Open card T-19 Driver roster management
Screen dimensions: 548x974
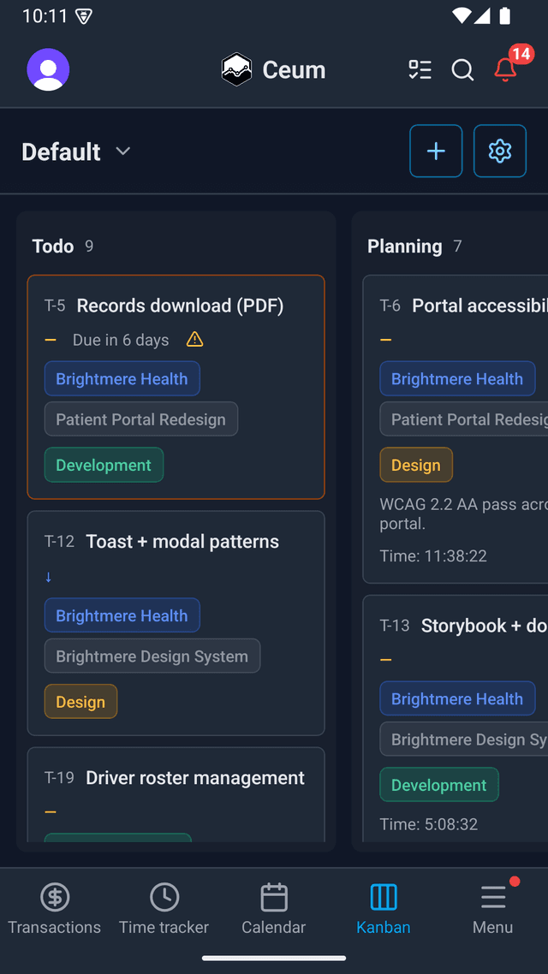176,794
